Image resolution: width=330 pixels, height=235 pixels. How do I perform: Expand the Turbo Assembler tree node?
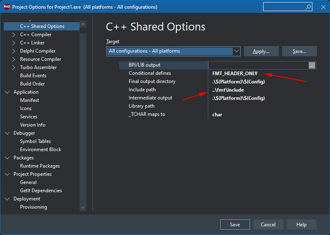14,68
